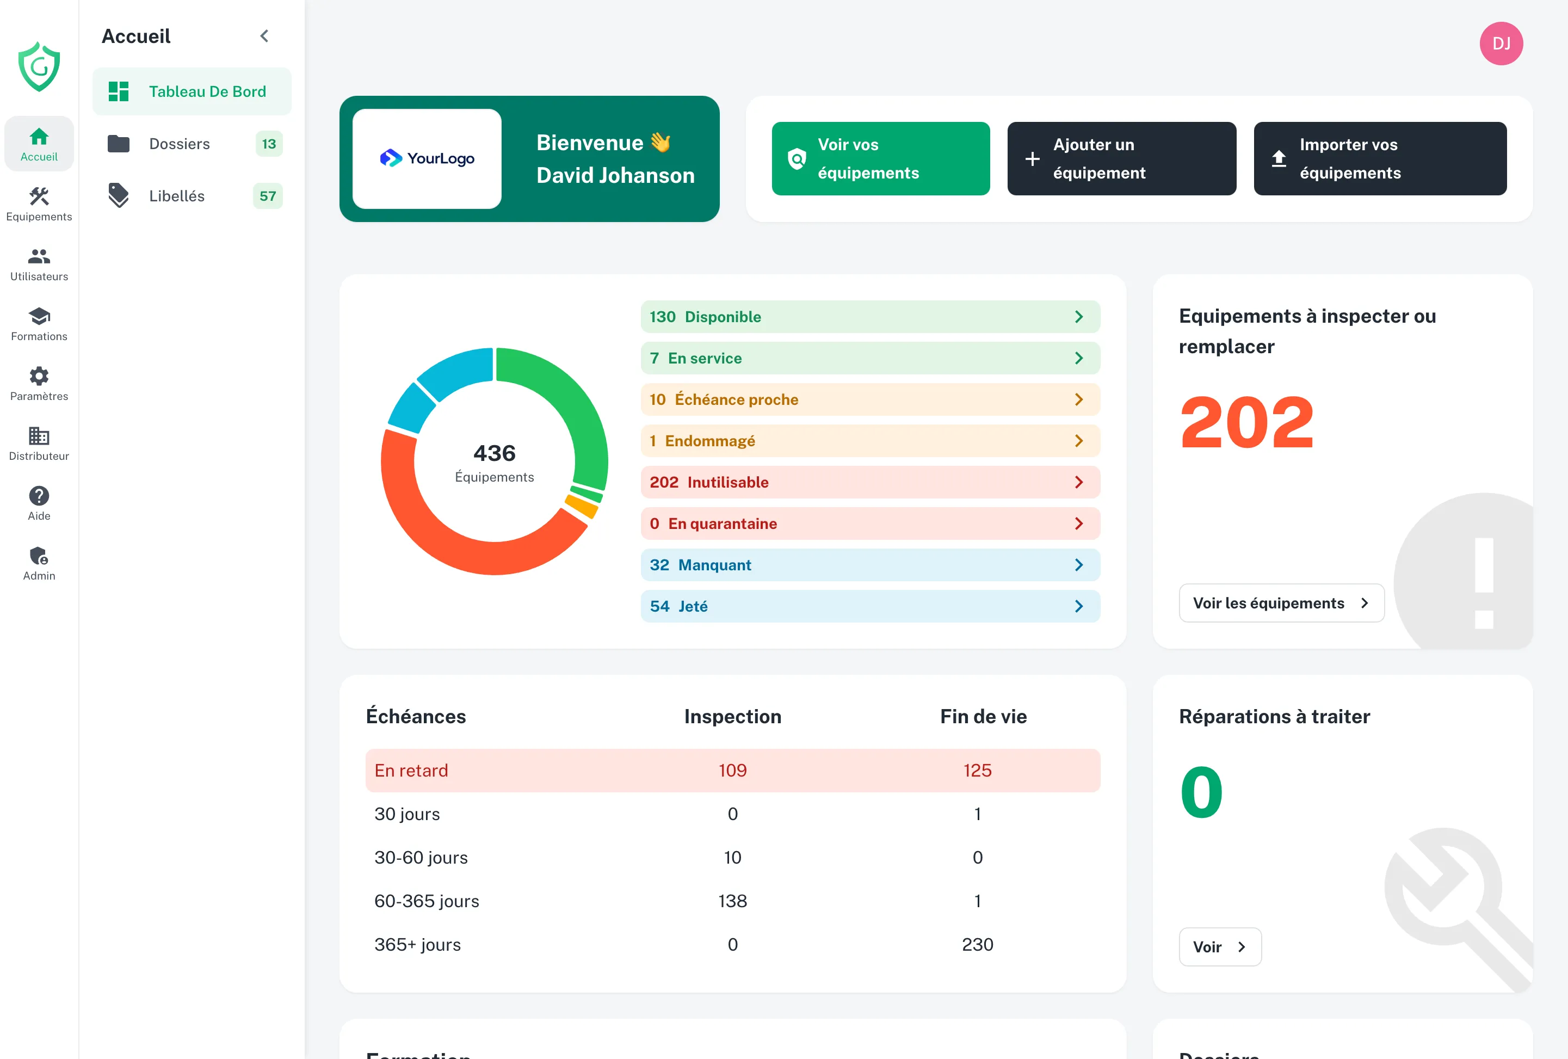Image resolution: width=1568 pixels, height=1059 pixels.
Task: Expand the 7 En service row chevron
Action: click(x=1079, y=359)
